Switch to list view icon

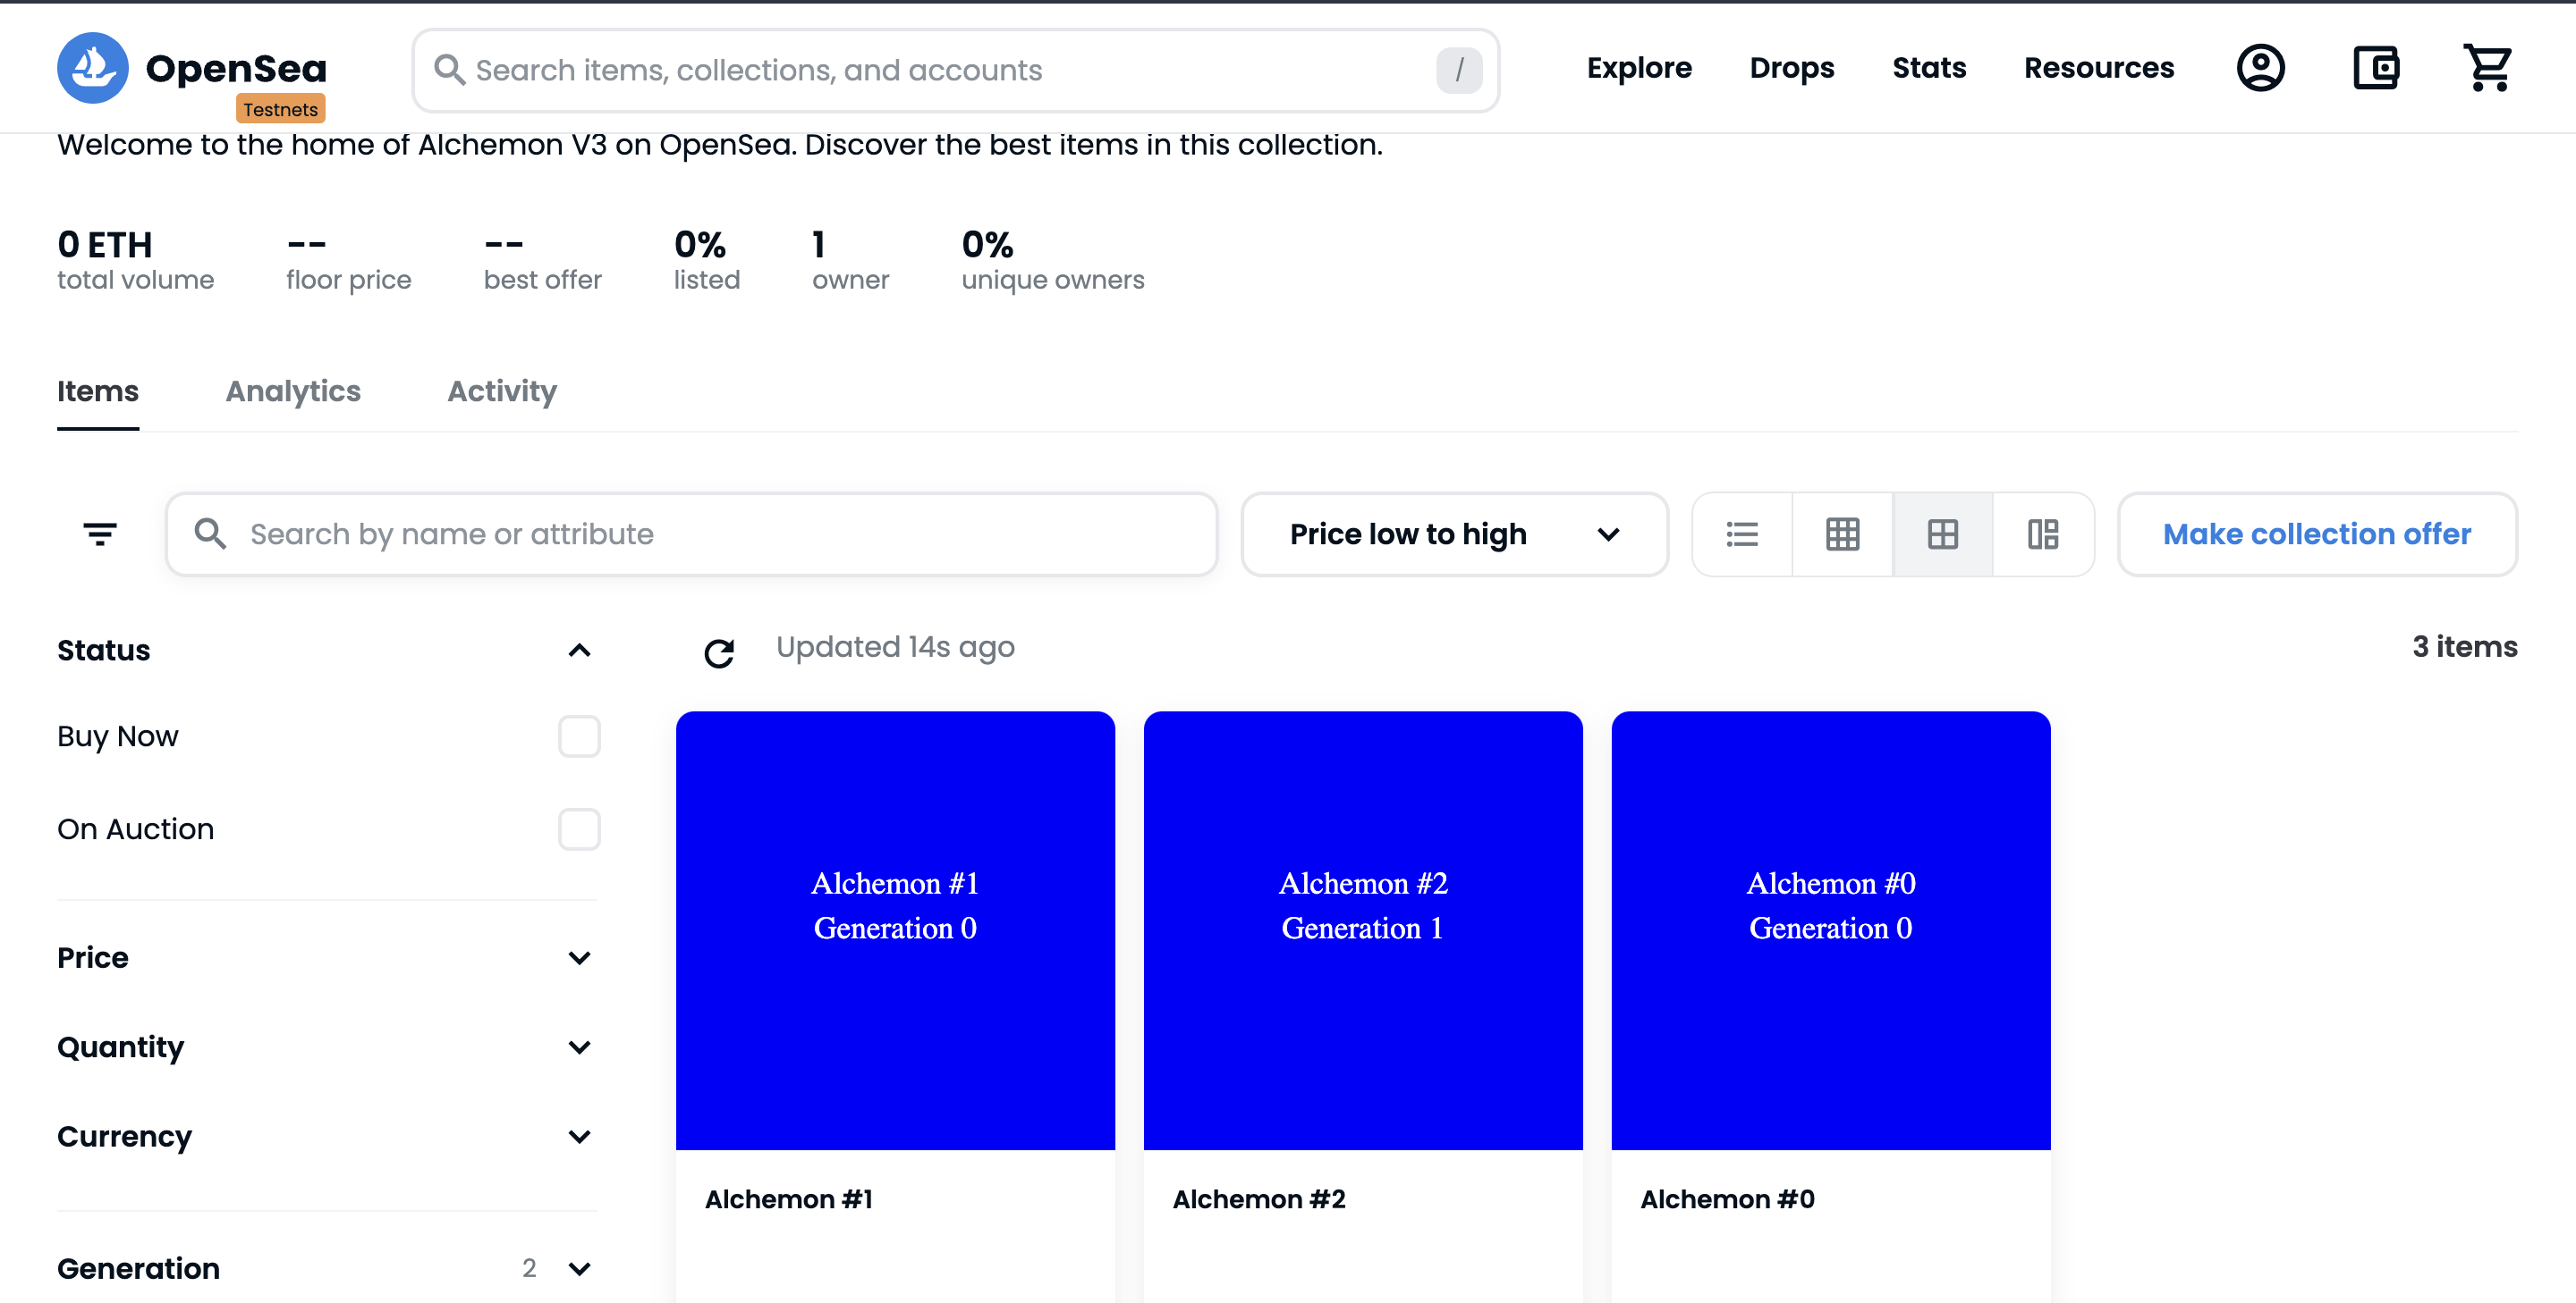pyautogui.click(x=1742, y=534)
